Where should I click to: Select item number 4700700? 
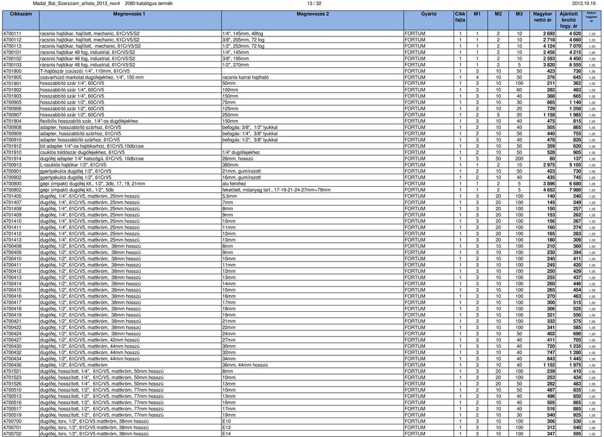pyautogui.click(x=13, y=421)
